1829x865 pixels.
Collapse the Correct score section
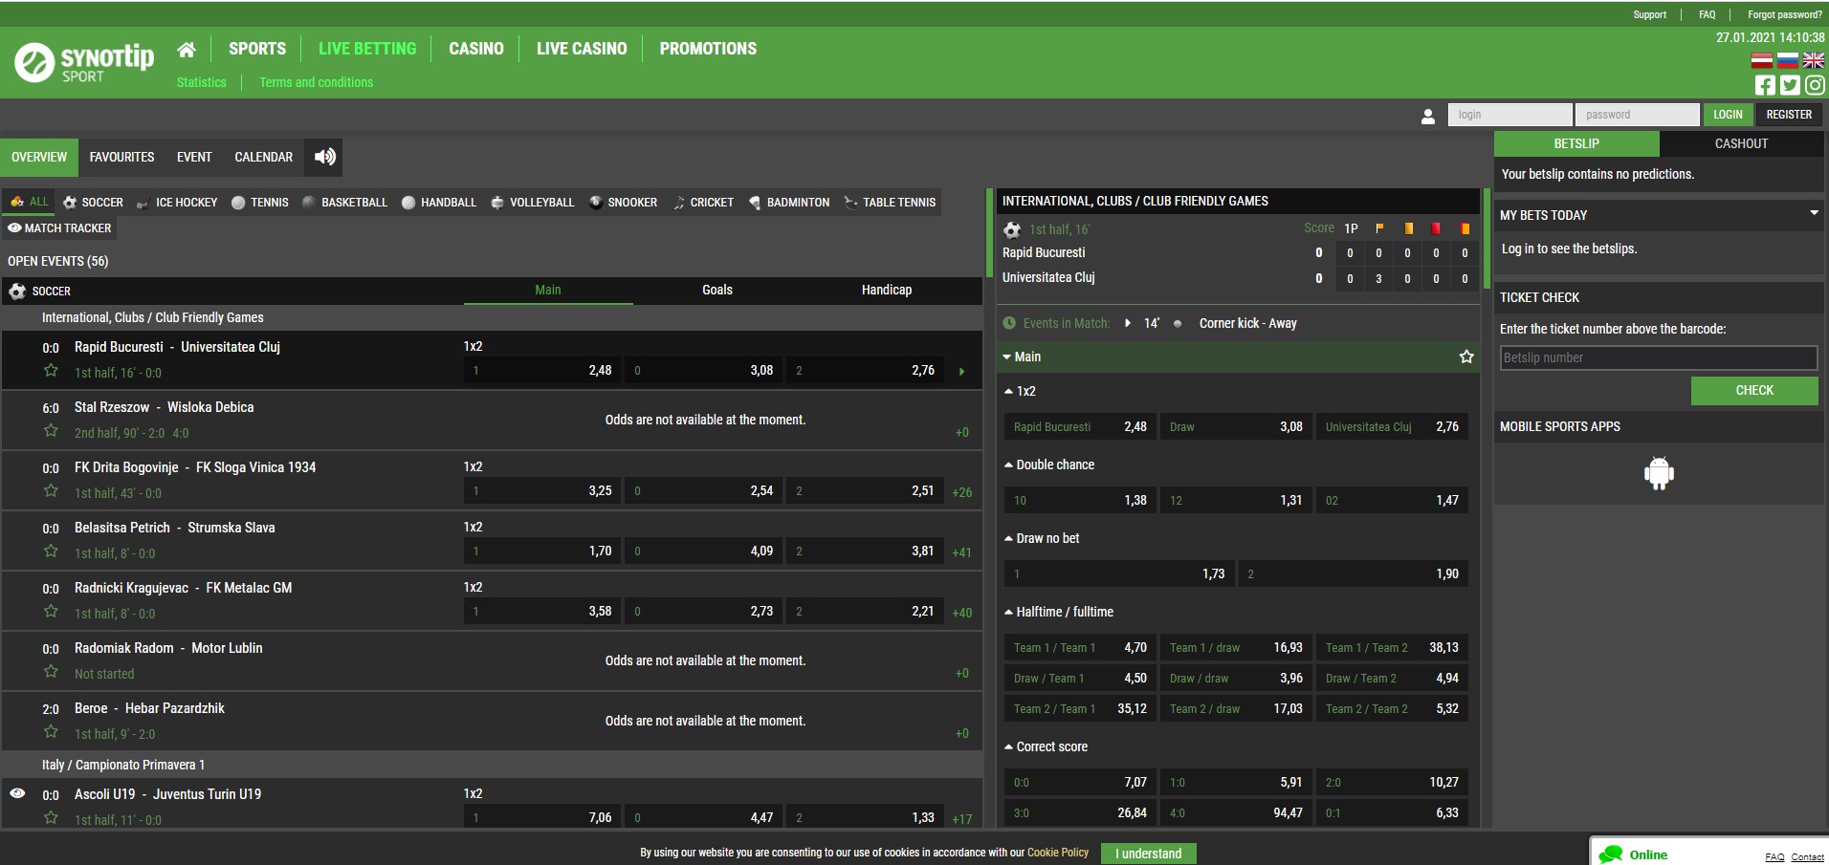click(1008, 746)
